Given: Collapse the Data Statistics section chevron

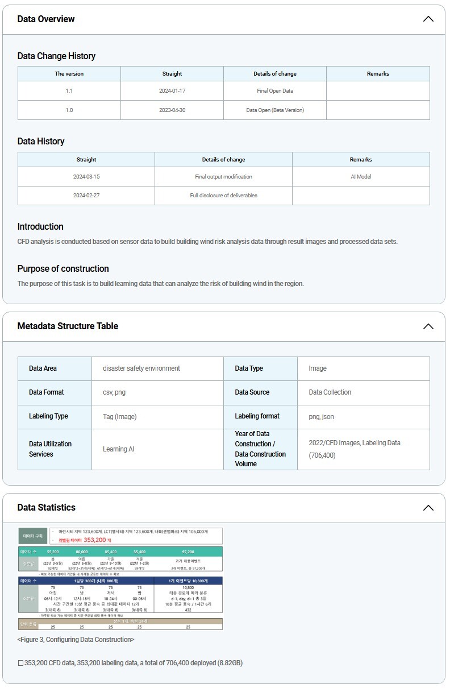Looking at the screenshot, I should click(x=428, y=508).
